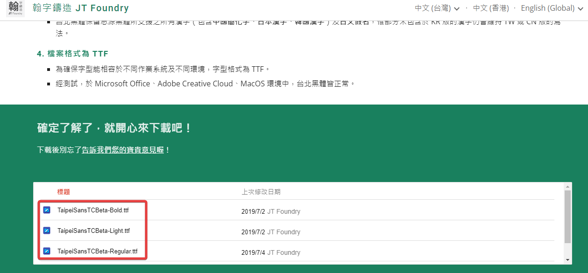Switch language to 中文 (香港)
This screenshot has height=273, width=588.
[x=491, y=8]
